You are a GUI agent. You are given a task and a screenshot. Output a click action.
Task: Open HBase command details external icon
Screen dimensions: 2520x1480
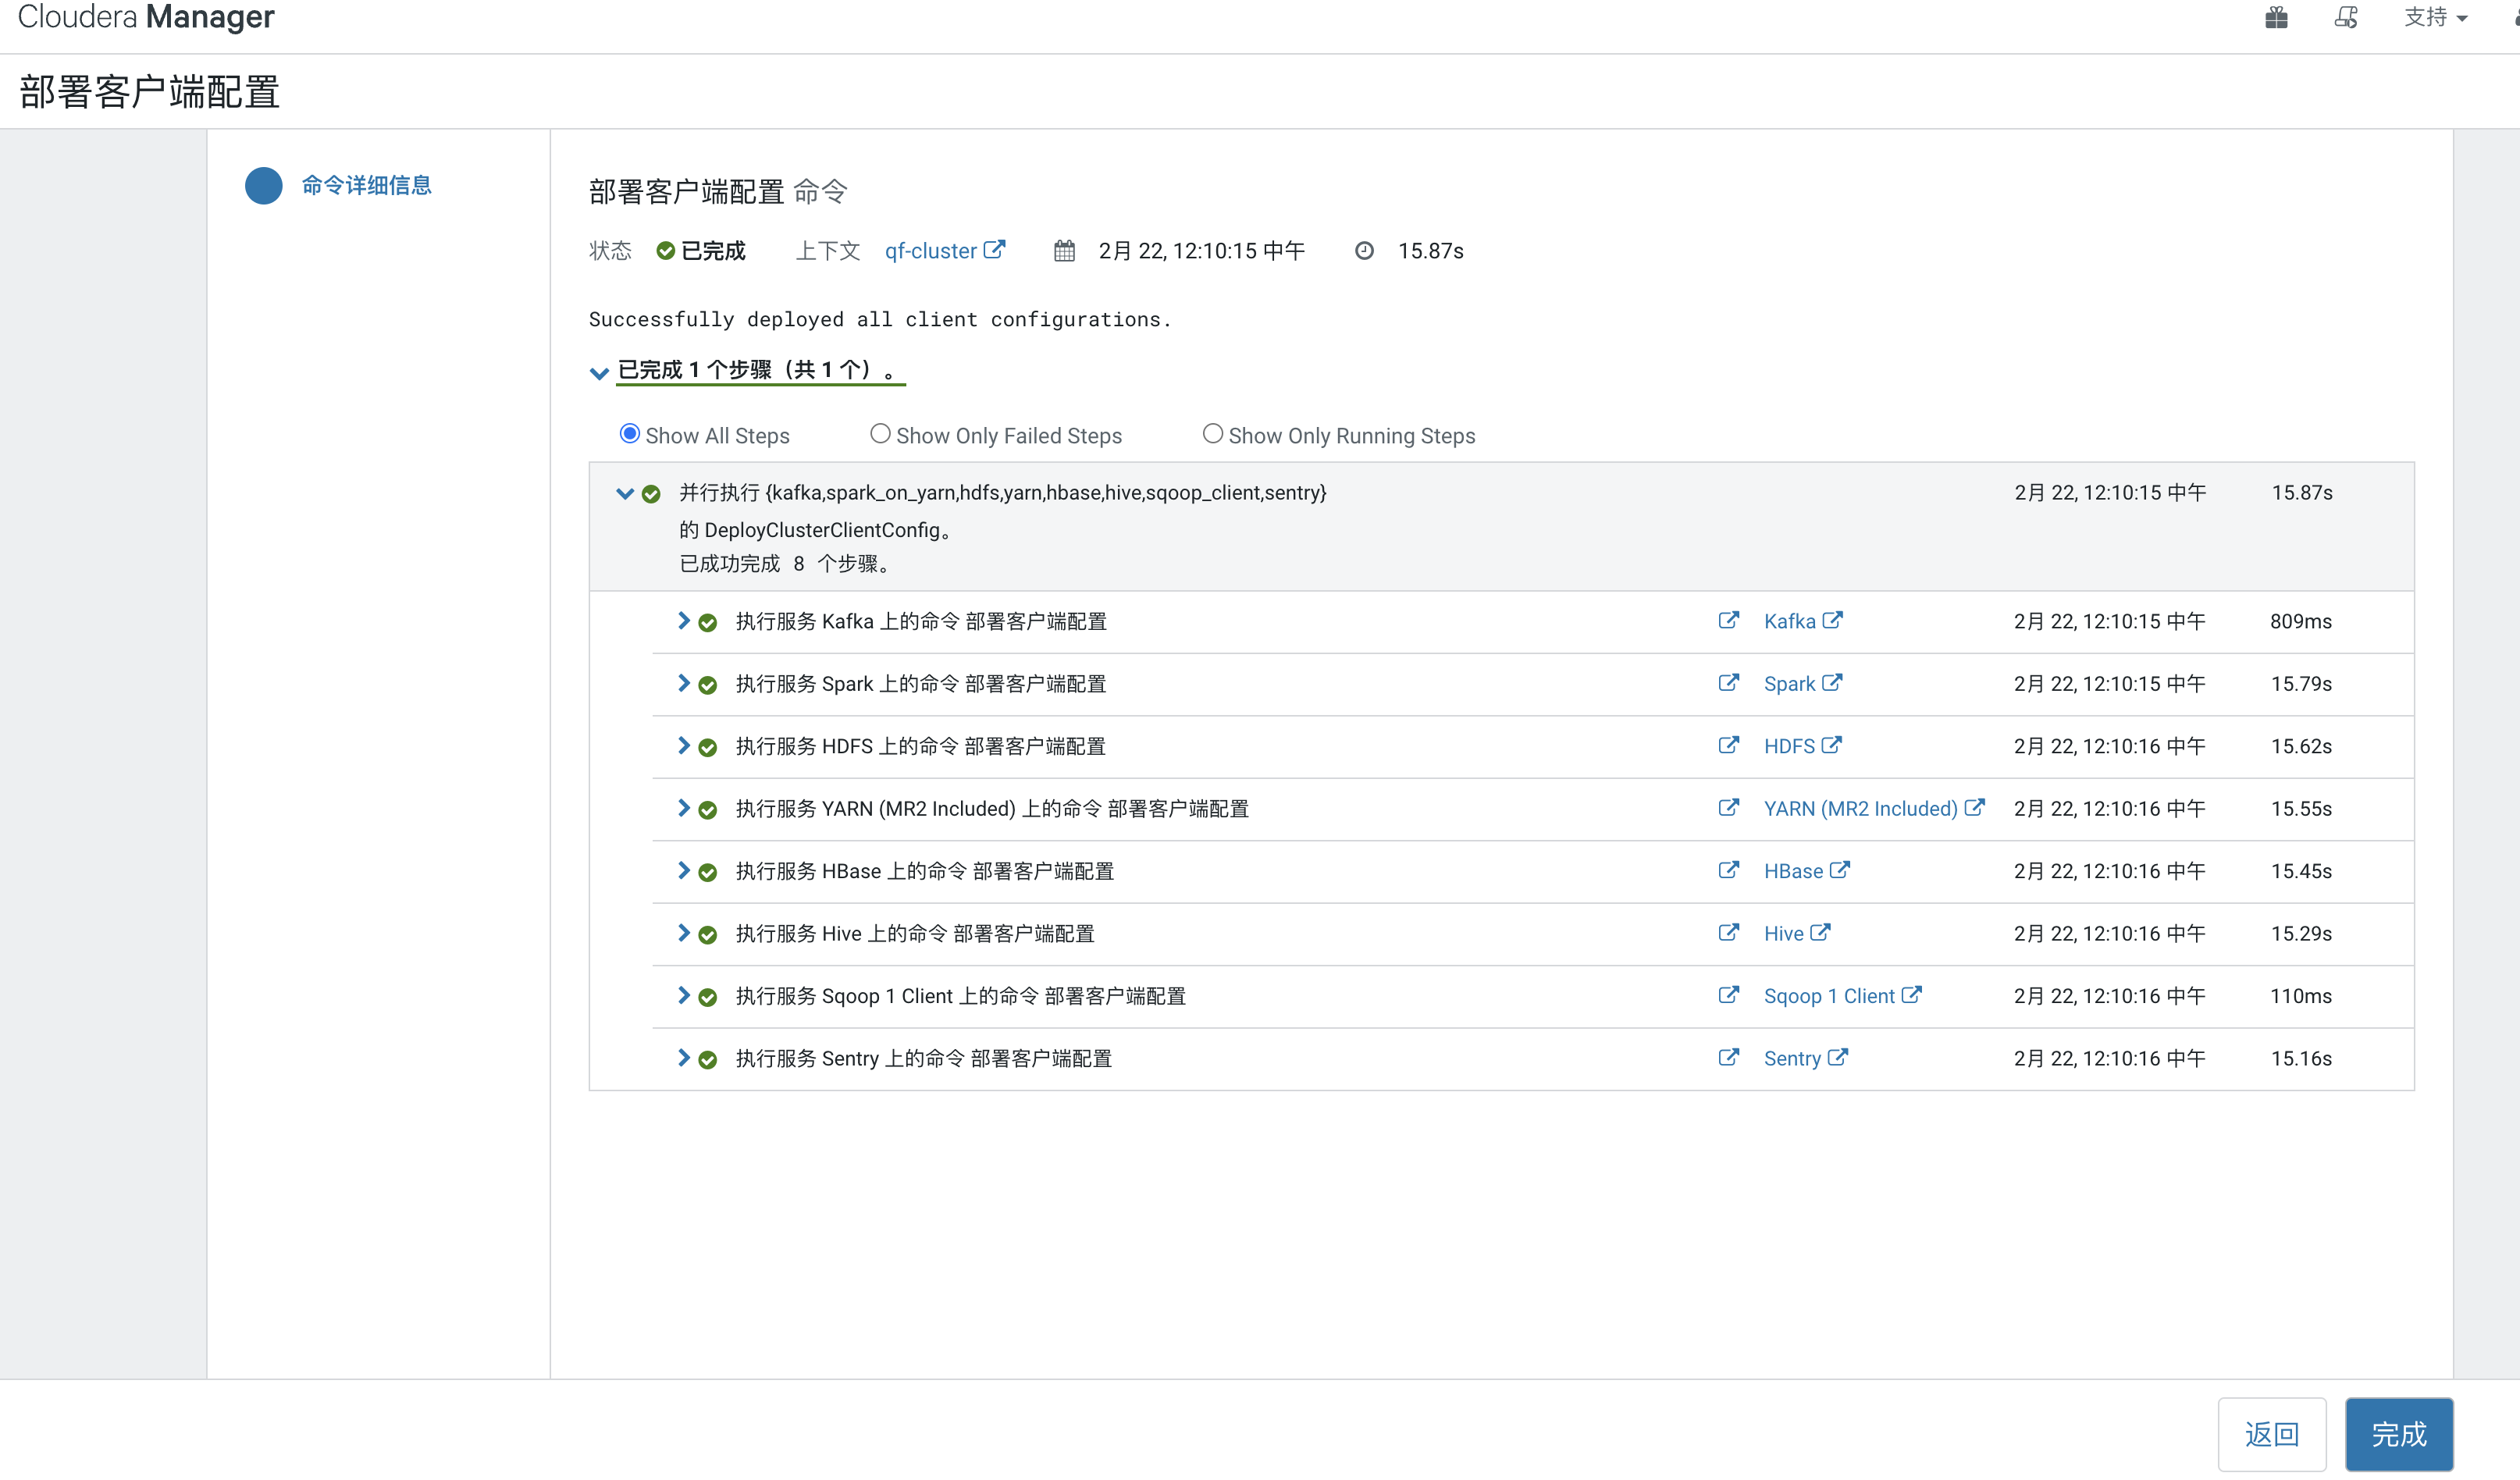(x=1728, y=870)
